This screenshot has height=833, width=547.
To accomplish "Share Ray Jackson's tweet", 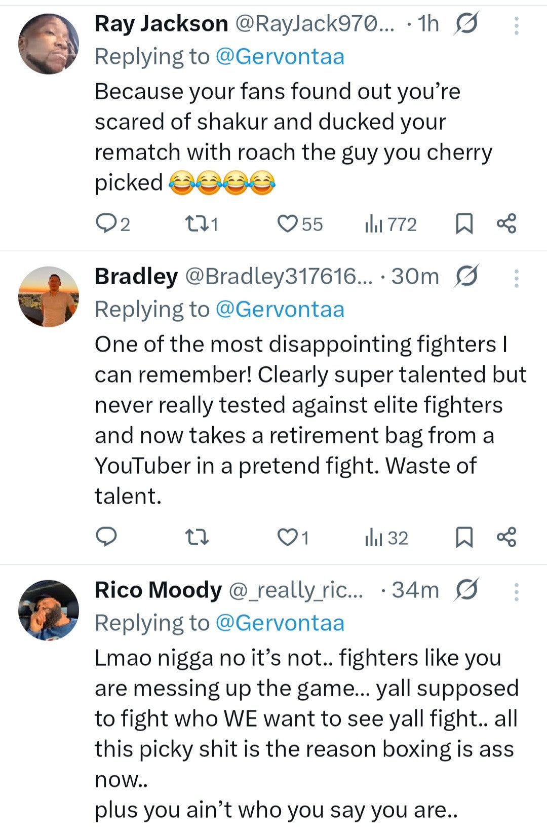I will [x=506, y=223].
